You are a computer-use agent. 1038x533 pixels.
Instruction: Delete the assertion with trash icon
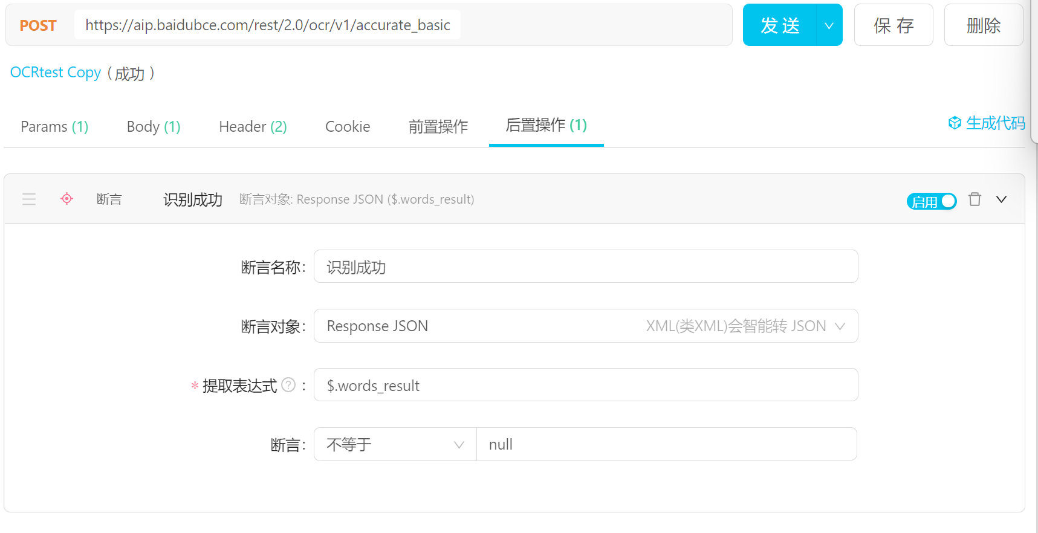(x=975, y=199)
